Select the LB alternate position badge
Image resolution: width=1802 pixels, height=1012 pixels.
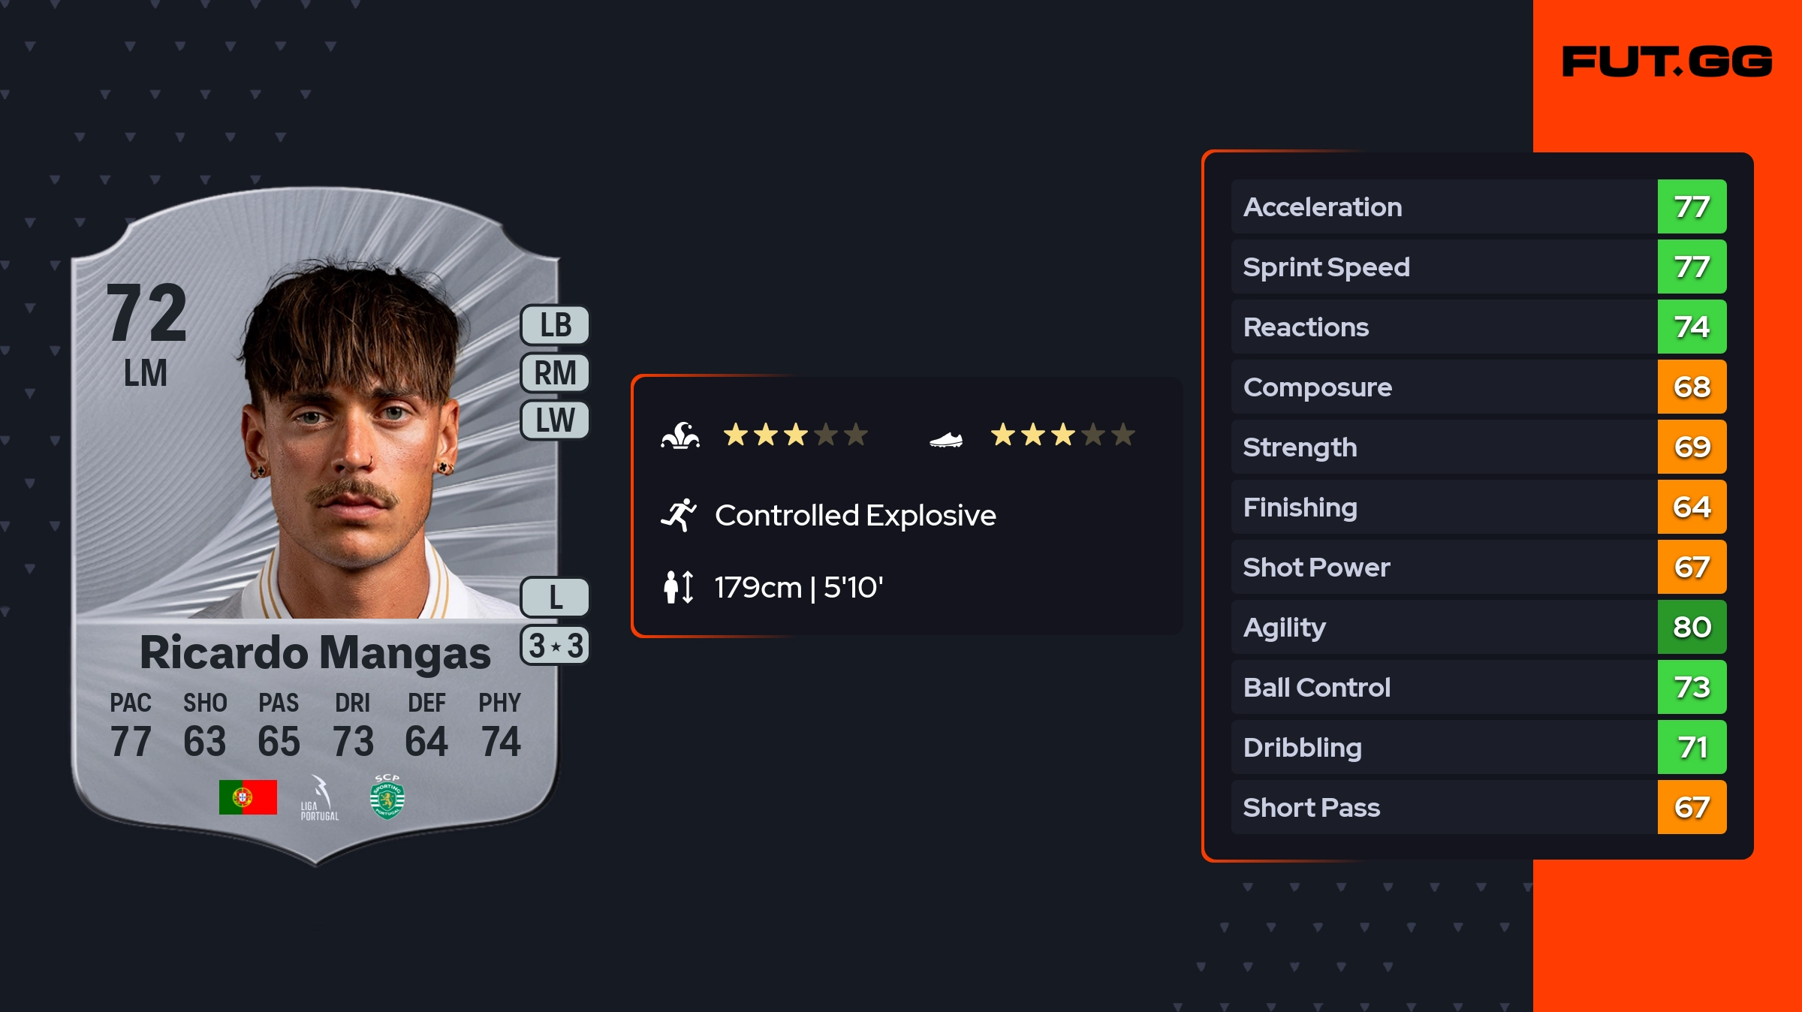point(556,325)
